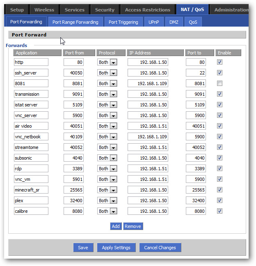Expand Protocol dropdown for 8081 row

(x=107, y=83)
